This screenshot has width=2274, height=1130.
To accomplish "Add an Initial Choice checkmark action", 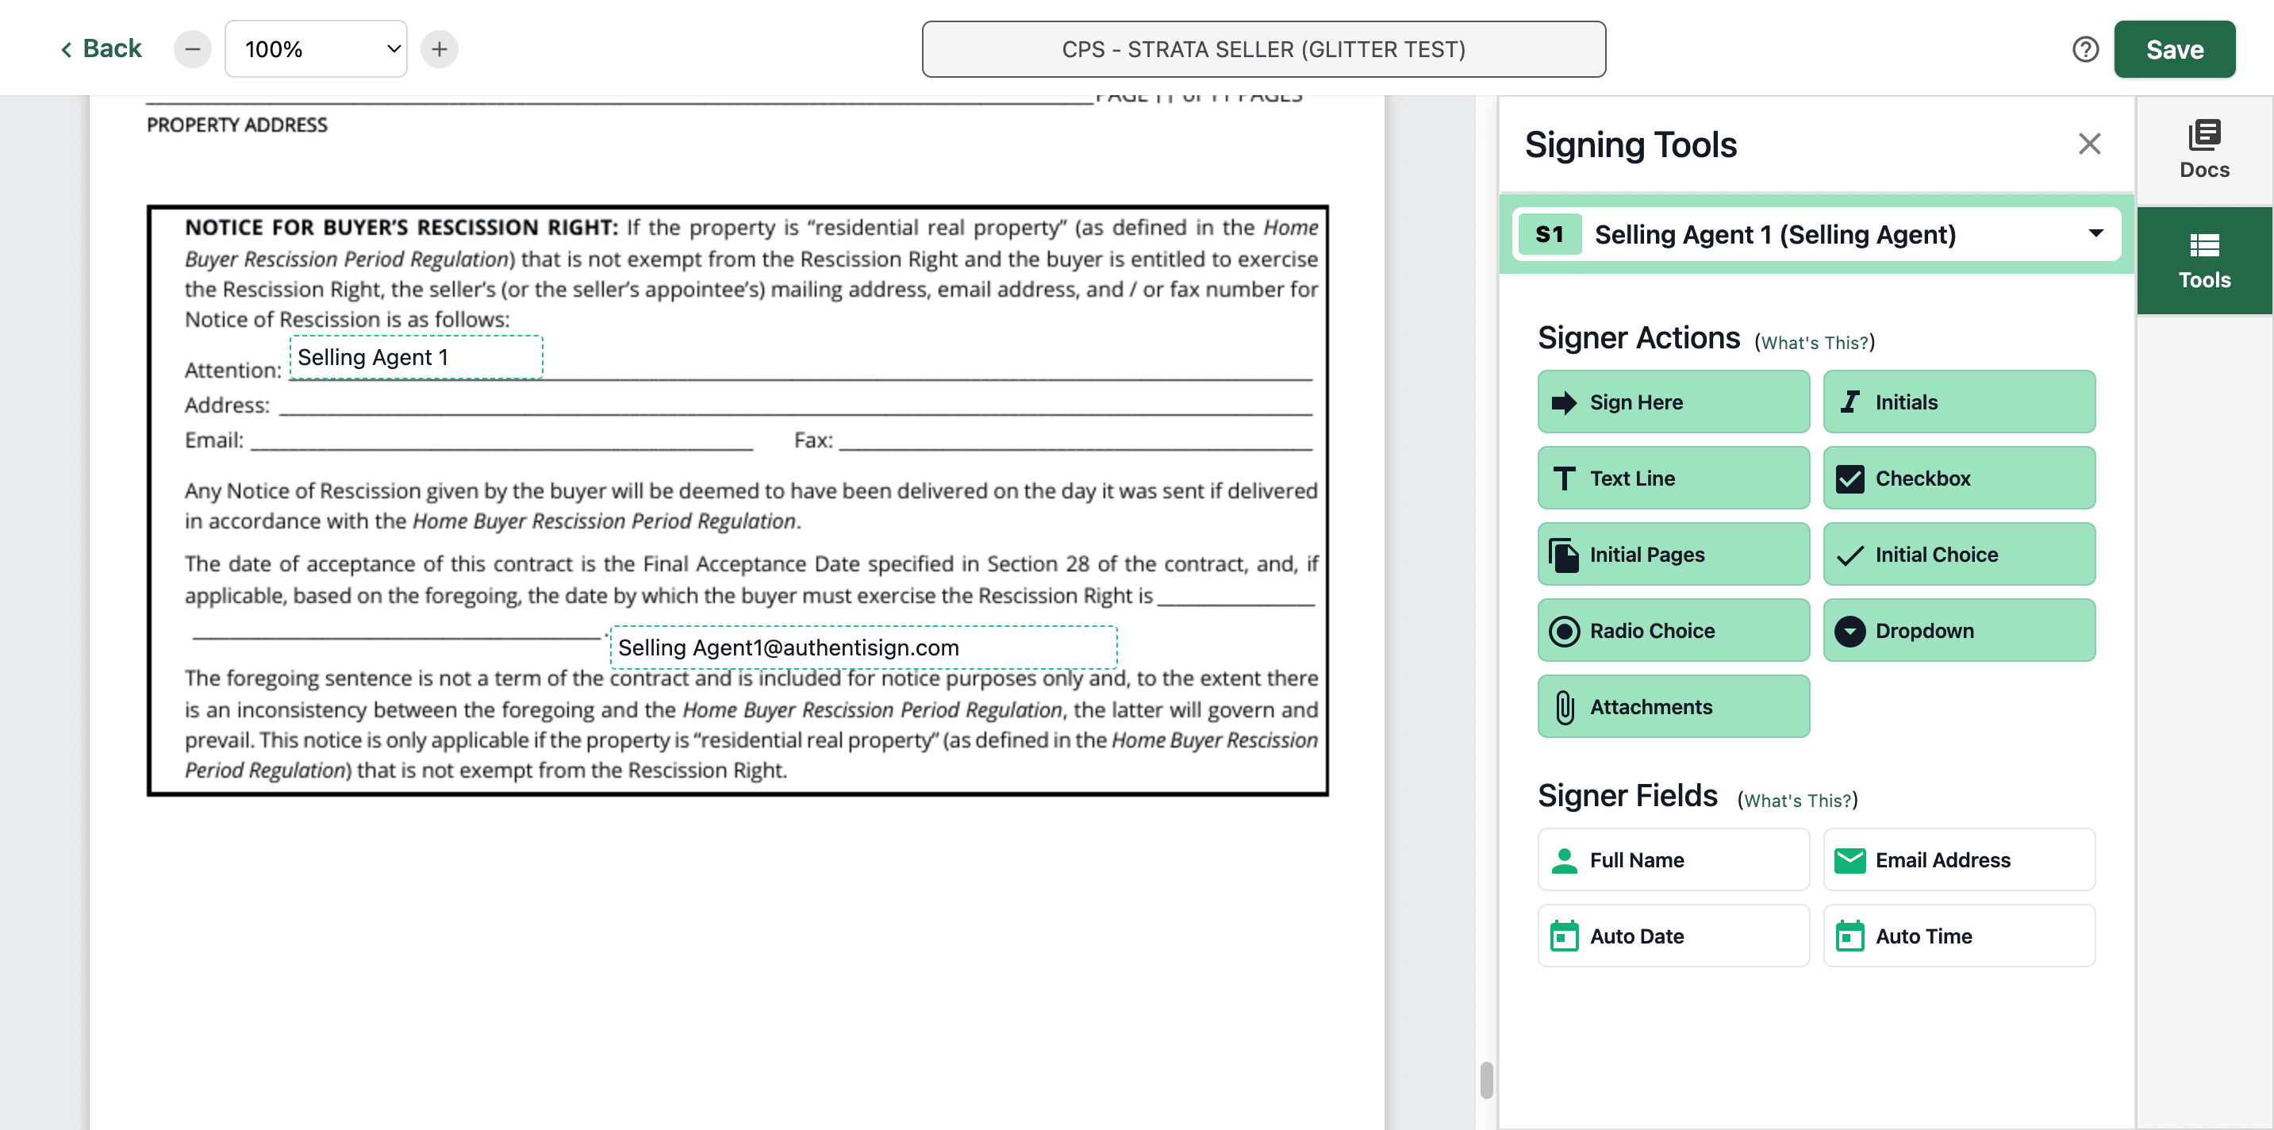I will click(1959, 555).
